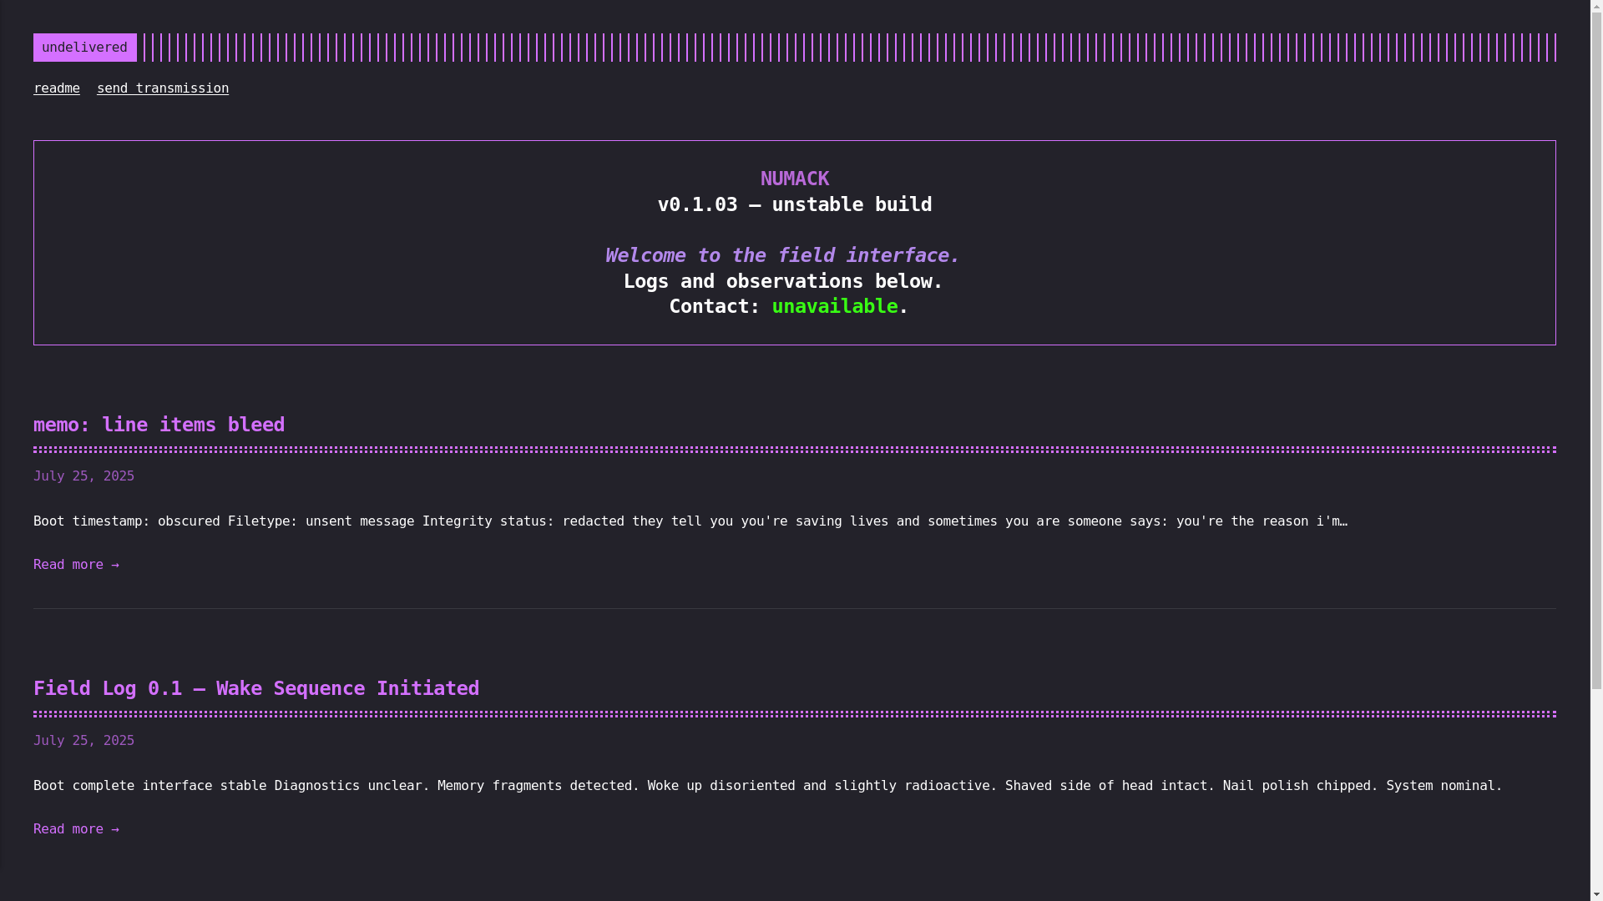The image size is (1603, 901).
Task: Click the 'Boot timestamp: obscured' excerpt text
Action: 690,521
